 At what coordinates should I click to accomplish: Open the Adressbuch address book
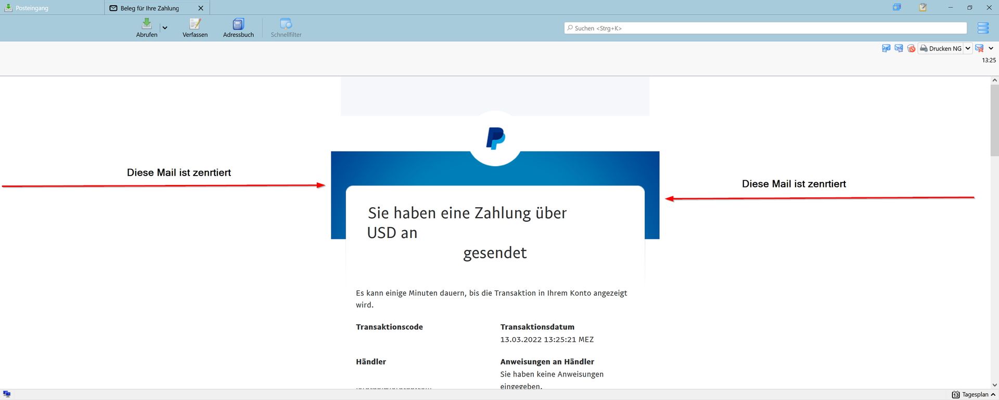[238, 28]
